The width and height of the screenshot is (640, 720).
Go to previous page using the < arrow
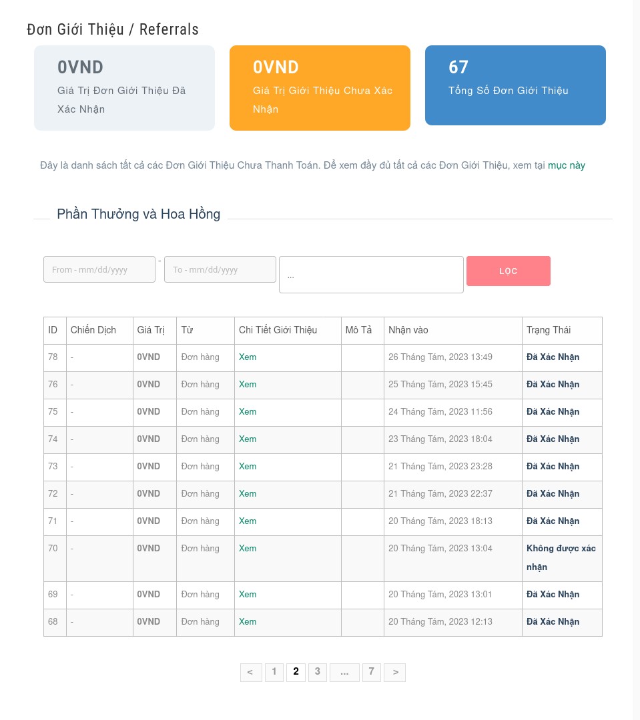coord(250,672)
